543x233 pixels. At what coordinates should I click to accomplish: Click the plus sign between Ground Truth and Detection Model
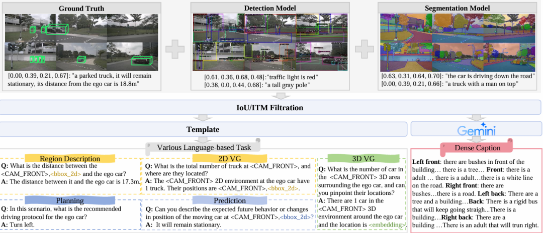175,50
